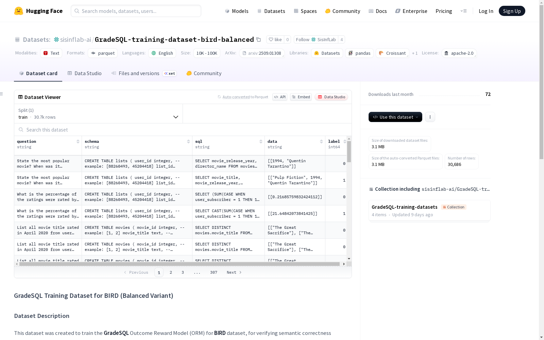This screenshot has height=340, width=544.
Task: Sort the schema column
Action: coord(188,141)
